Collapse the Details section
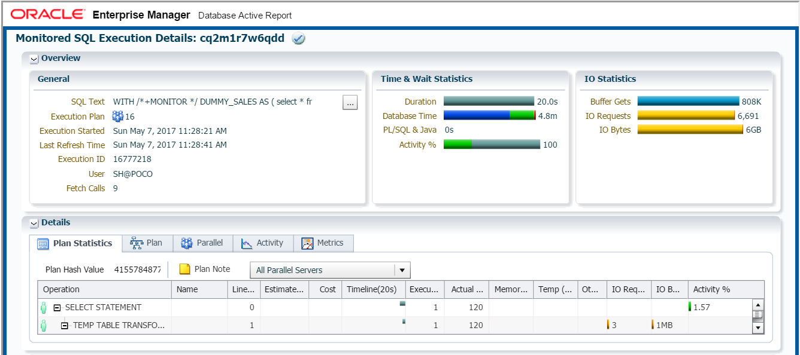800x355 pixels. tap(34, 223)
